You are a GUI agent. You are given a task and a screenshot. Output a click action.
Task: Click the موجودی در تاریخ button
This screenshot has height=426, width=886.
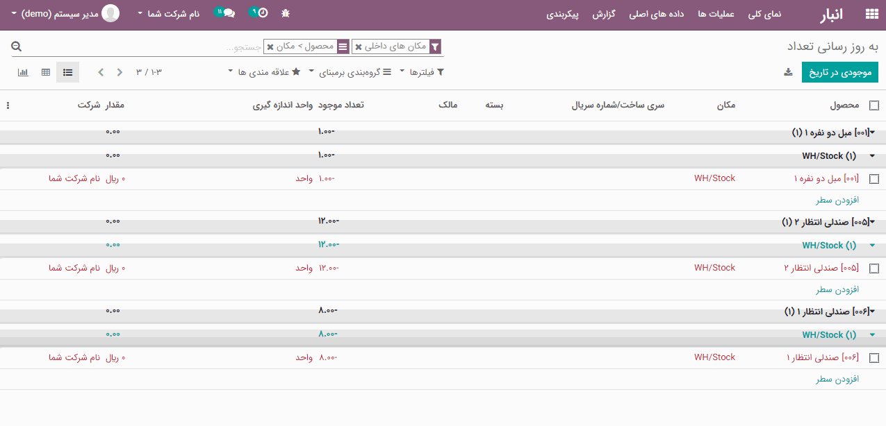(x=840, y=72)
